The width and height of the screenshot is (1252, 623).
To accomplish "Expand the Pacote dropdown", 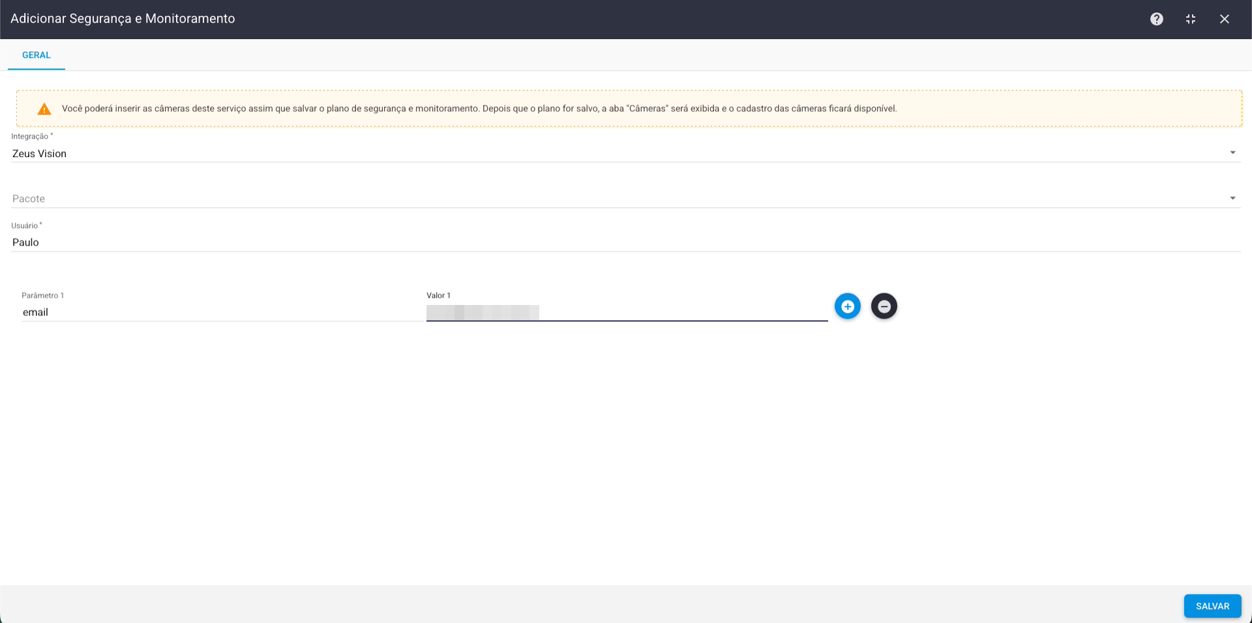I will (625, 198).
